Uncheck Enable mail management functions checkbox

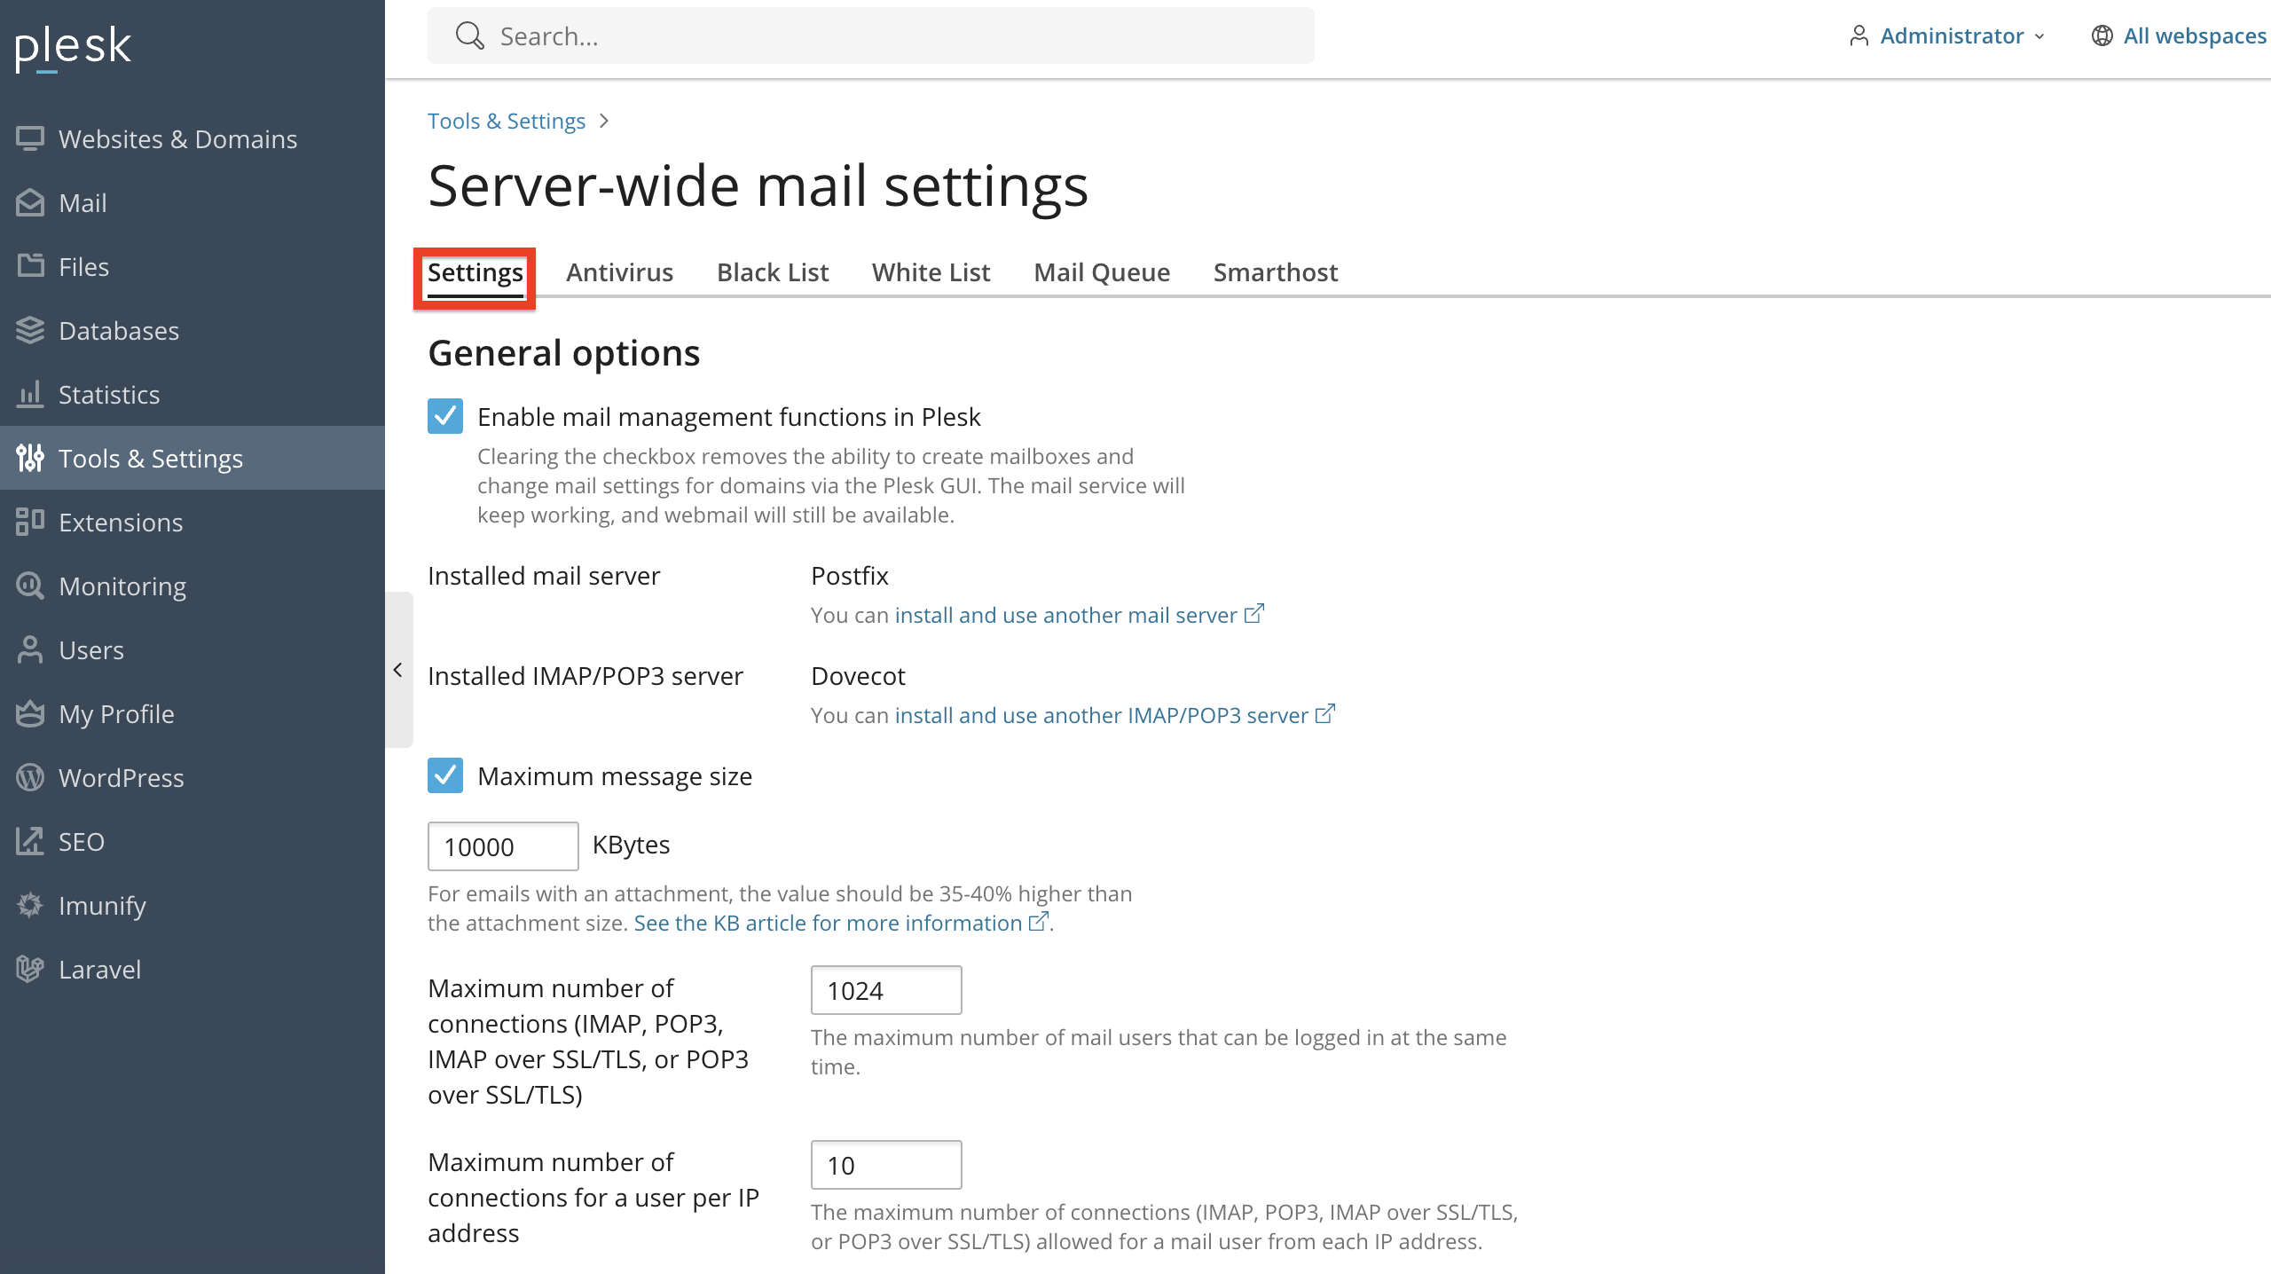pos(445,416)
